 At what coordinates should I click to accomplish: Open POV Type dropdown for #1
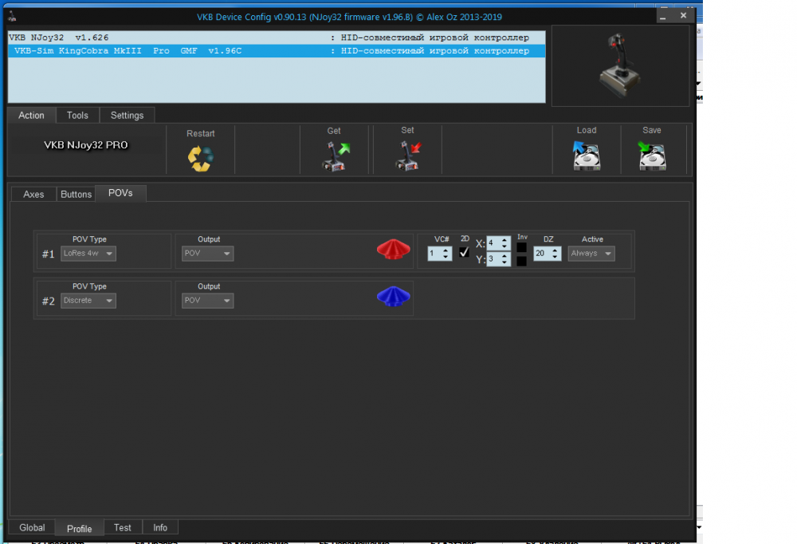(88, 254)
